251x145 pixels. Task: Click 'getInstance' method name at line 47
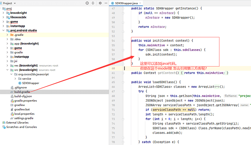point(184,8)
